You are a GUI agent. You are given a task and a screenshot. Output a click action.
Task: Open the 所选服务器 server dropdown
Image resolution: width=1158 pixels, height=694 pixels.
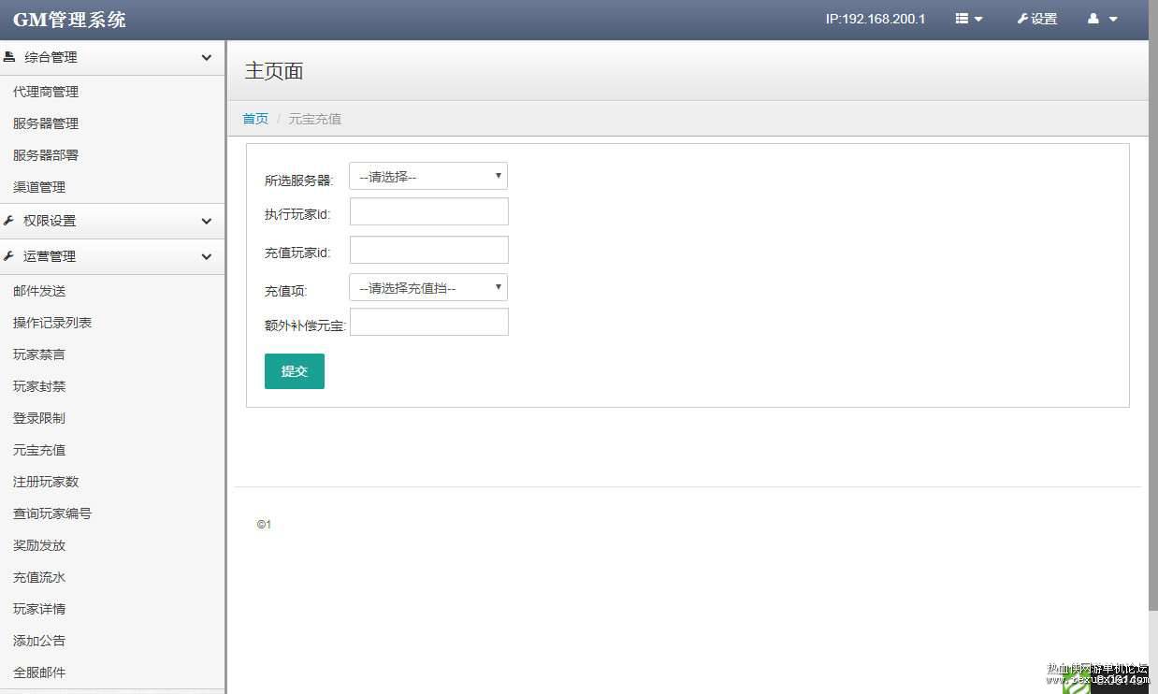428,176
